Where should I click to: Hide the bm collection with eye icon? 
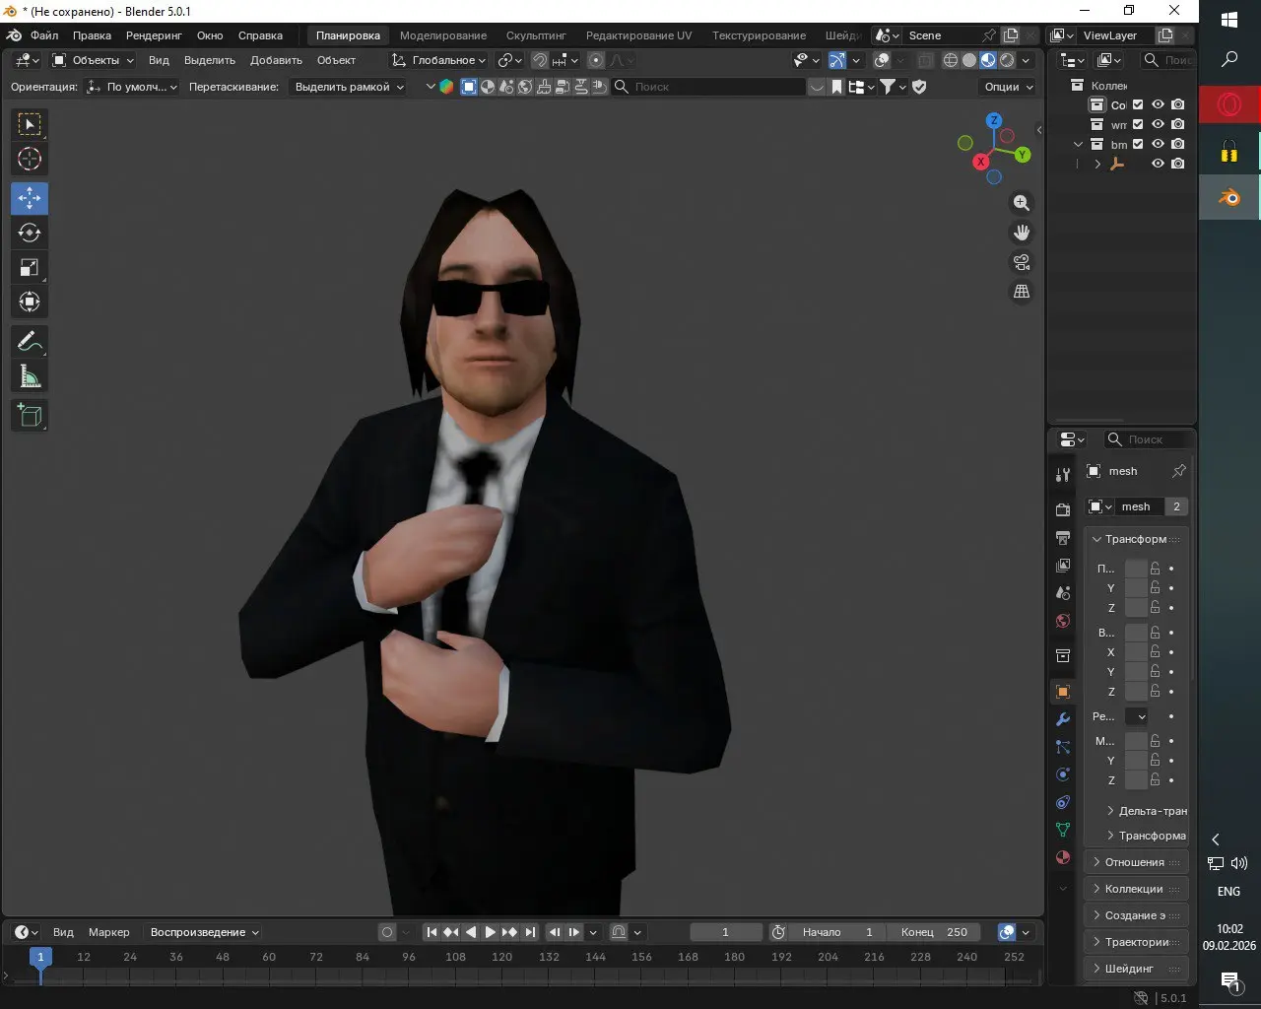[x=1159, y=144]
